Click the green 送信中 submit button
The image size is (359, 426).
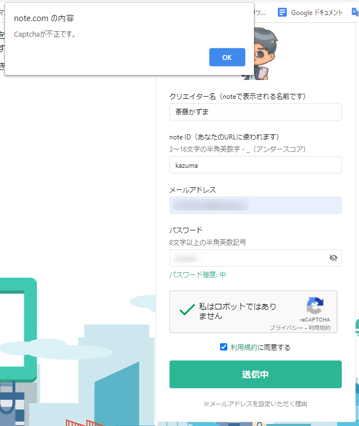click(x=256, y=374)
